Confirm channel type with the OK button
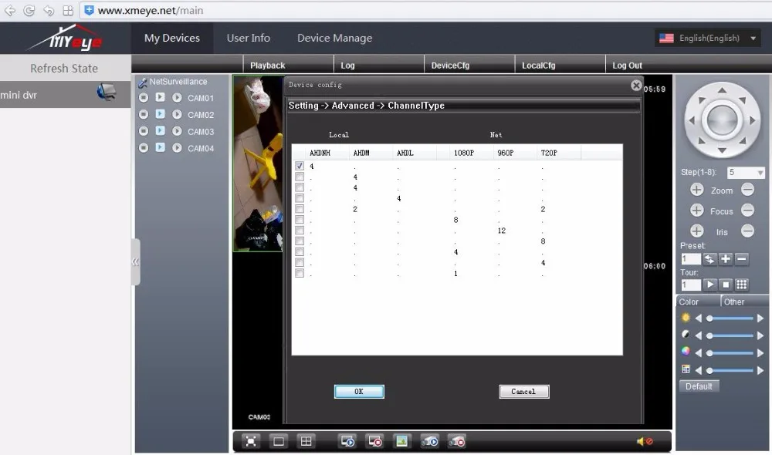 pyautogui.click(x=359, y=392)
